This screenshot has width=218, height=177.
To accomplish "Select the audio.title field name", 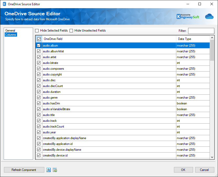I will coord(49,115).
